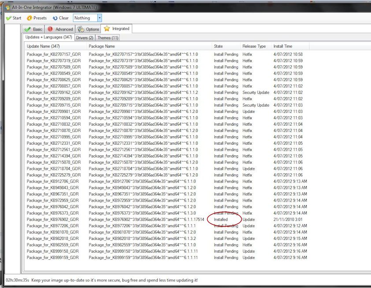Select row Package_for_KB967351_GDR
371x288 pixels.
click(167, 194)
